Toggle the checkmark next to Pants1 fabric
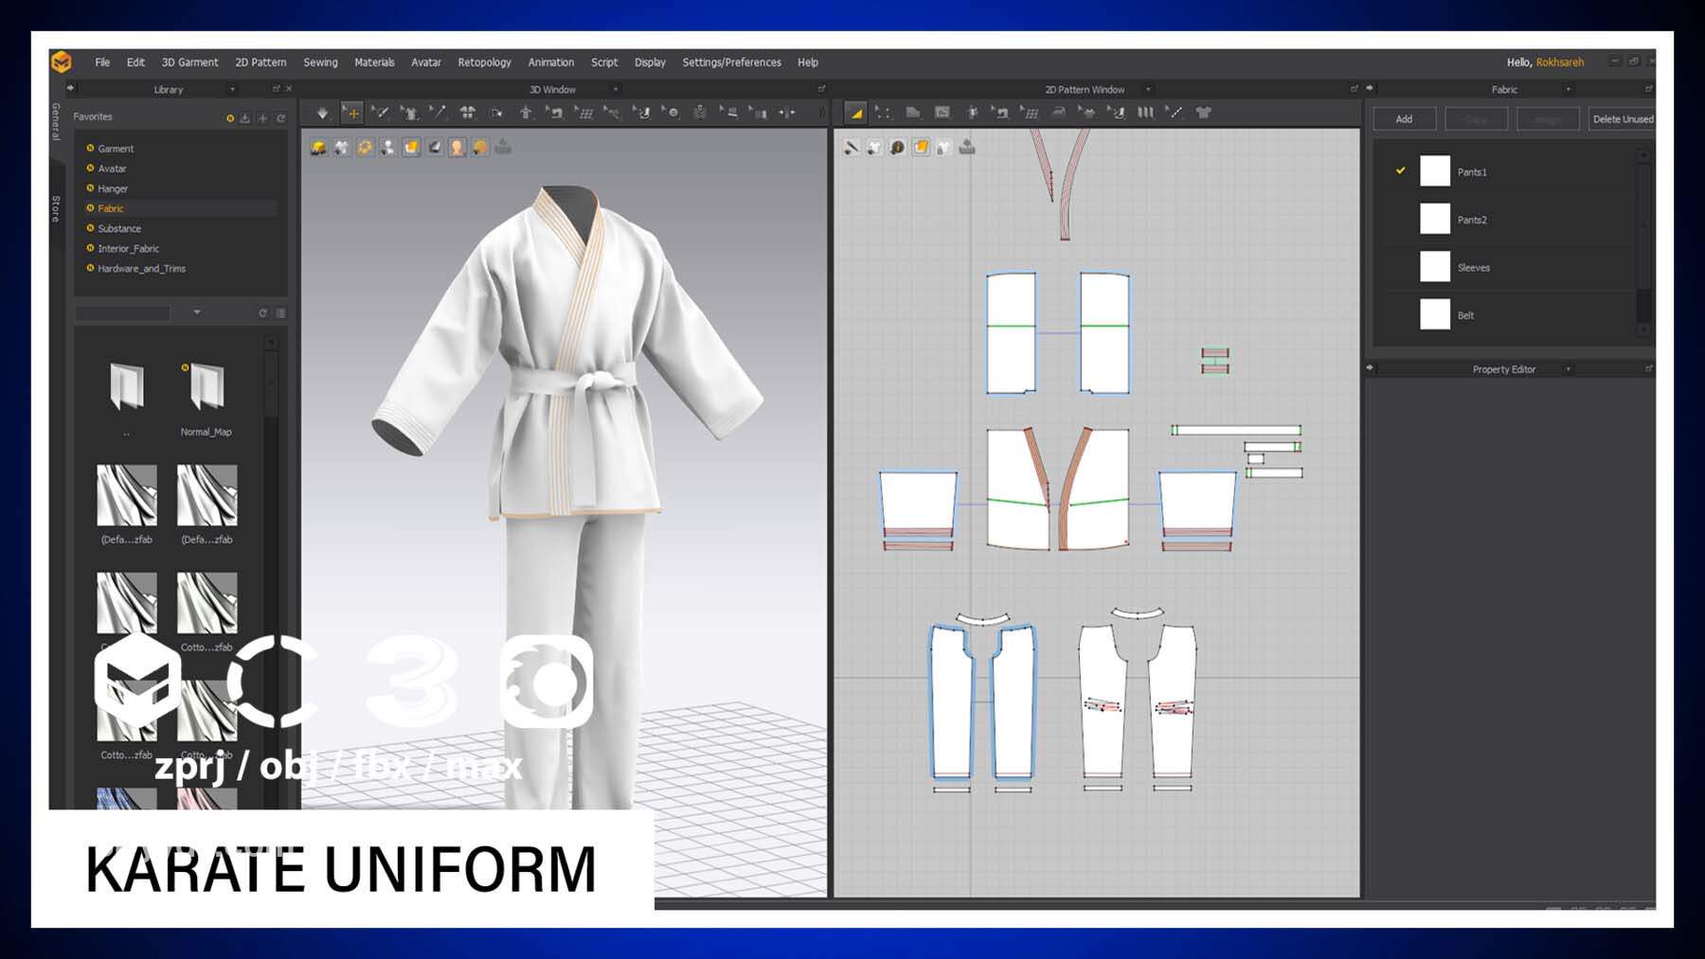Screen dimensions: 1705x959 pos(1400,171)
